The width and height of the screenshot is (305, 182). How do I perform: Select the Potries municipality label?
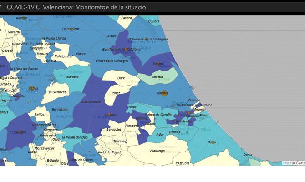(175, 132)
